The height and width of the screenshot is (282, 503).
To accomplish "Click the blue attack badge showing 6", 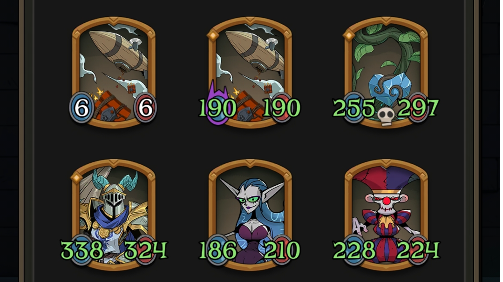I will [82, 108].
